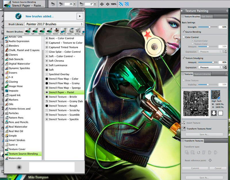Screen dimensions: 230x180
Task: Click the Spring brush in Recent Brushes
Action: (x=77, y=31)
